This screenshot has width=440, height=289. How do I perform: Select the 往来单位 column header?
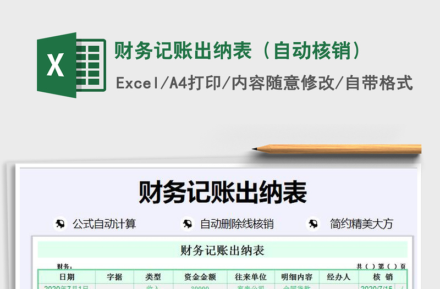(251, 277)
